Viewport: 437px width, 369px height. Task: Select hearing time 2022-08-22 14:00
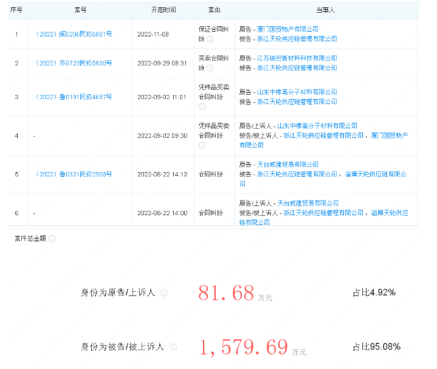point(162,213)
